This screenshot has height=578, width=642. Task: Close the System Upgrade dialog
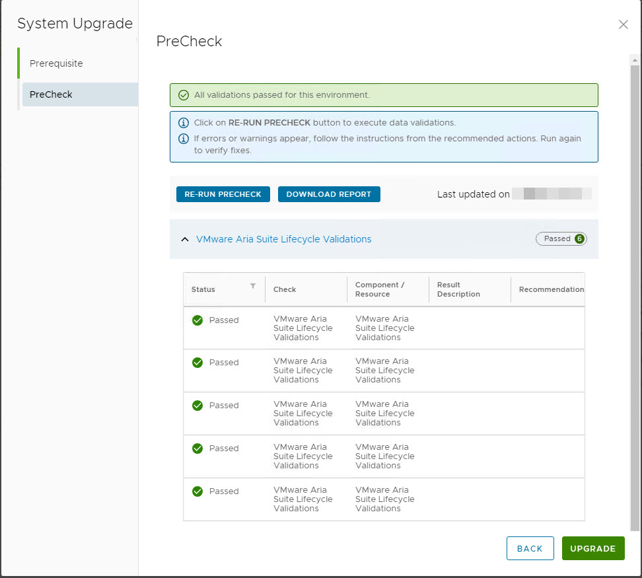623,24
